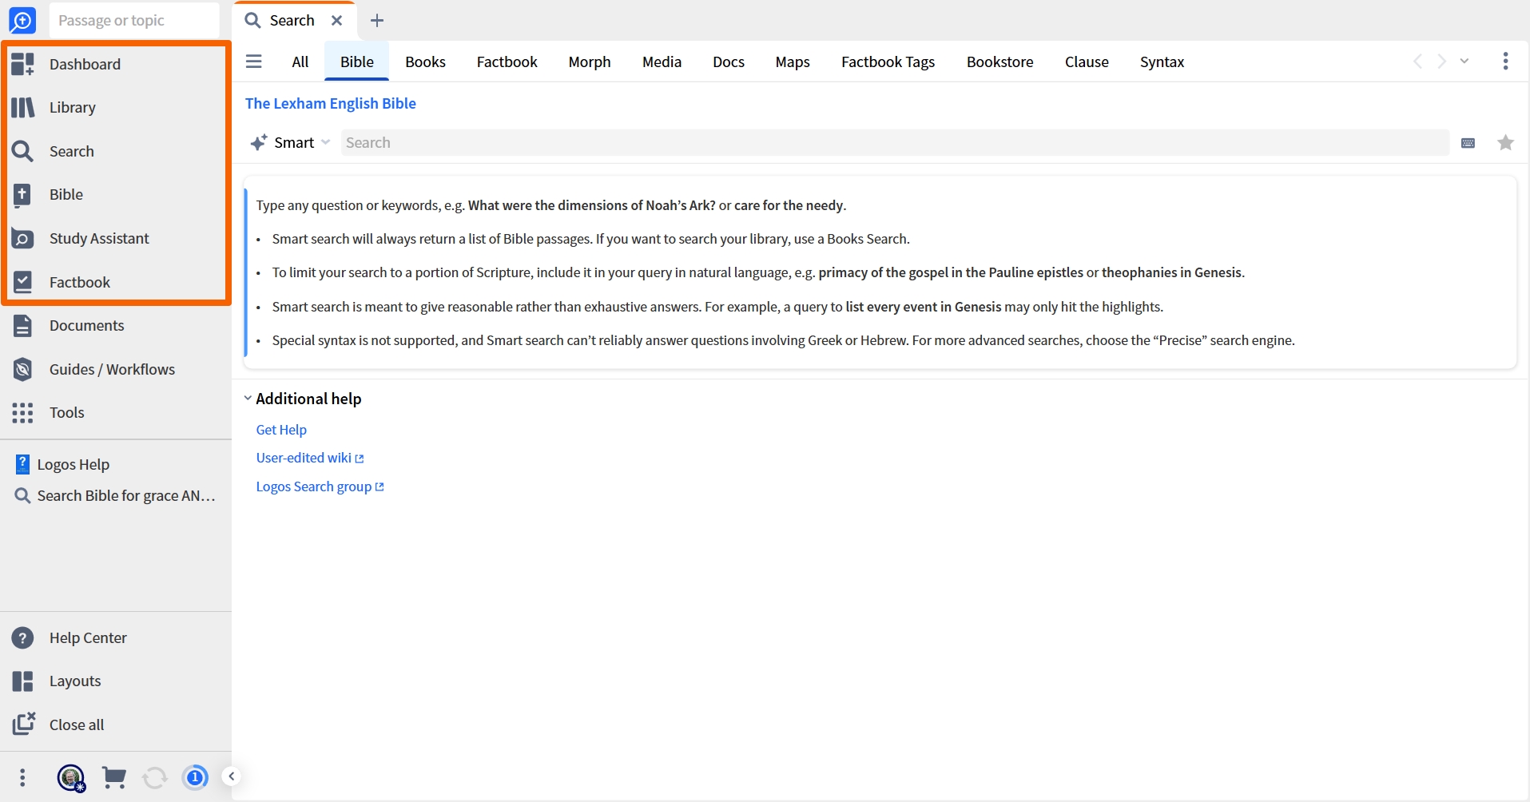Collapse the sidebar with the arrow button
The image size is (1530, 802).
[231, 776]
